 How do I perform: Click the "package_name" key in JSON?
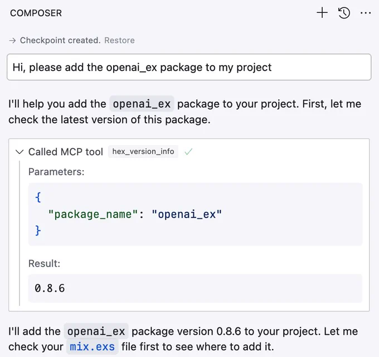tap(93, 214)
